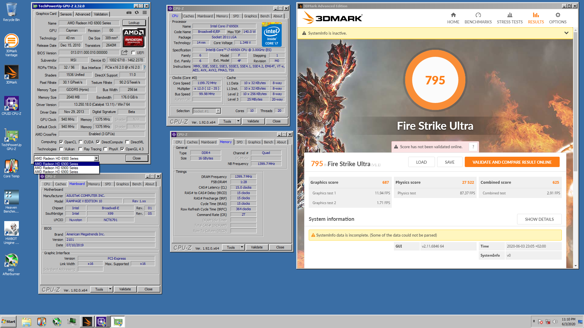Screen dimensions: 584x328
Task: Click CPU-Z taskbar icon
Action: click(x=102, y=322)
